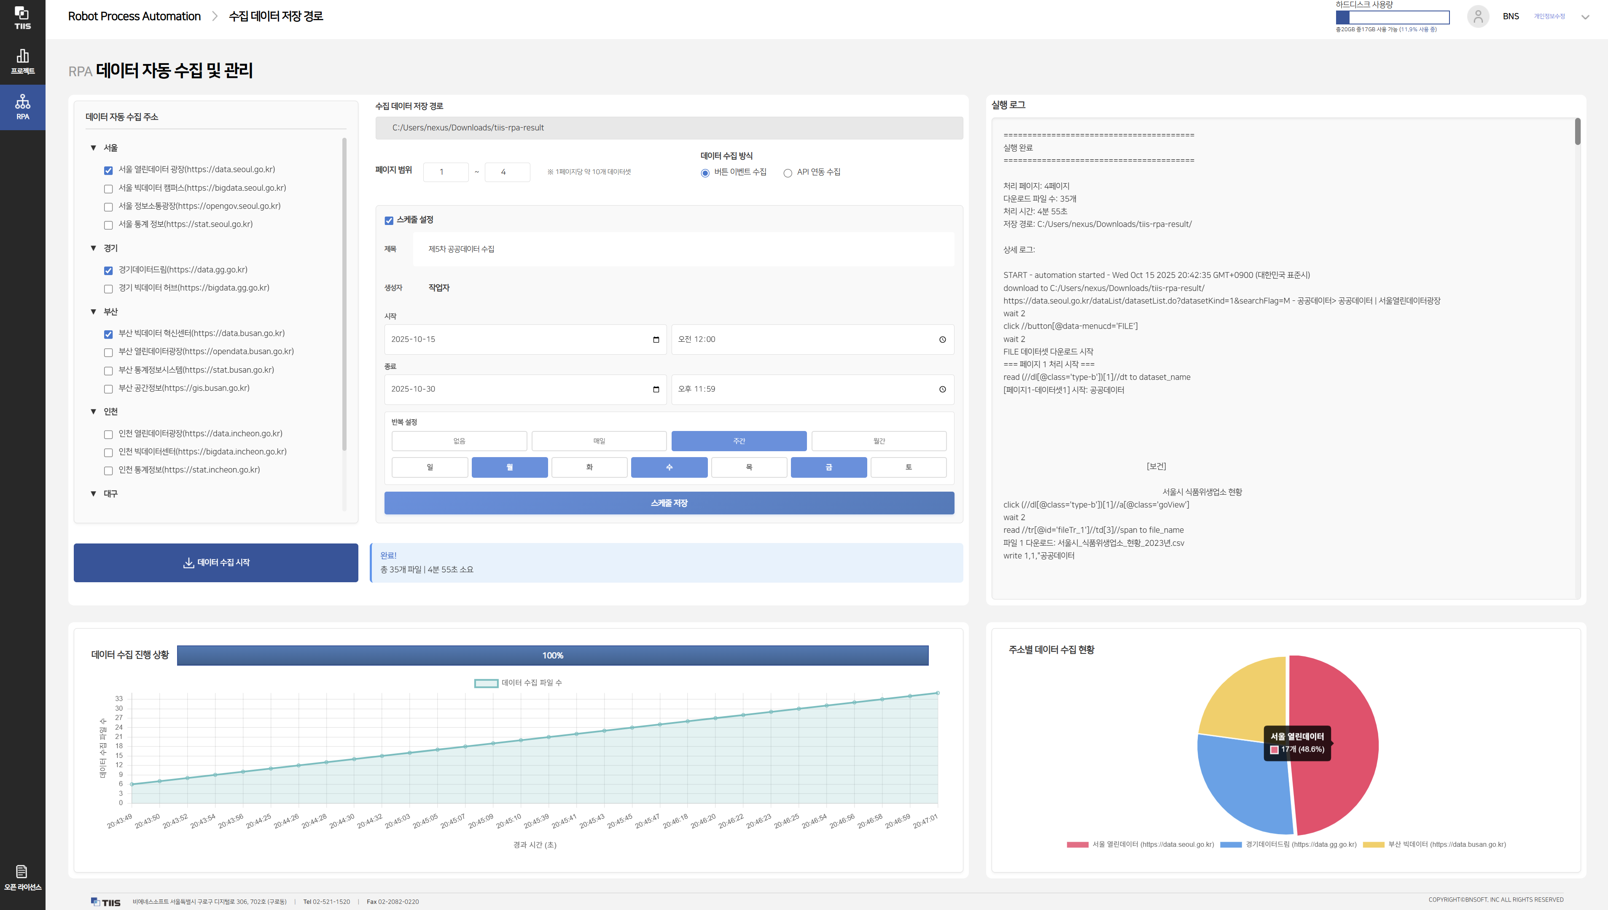Select the API 연동 수집 radio button
This screenshot has height=910, width=1608.
click(x=788, y=173)
